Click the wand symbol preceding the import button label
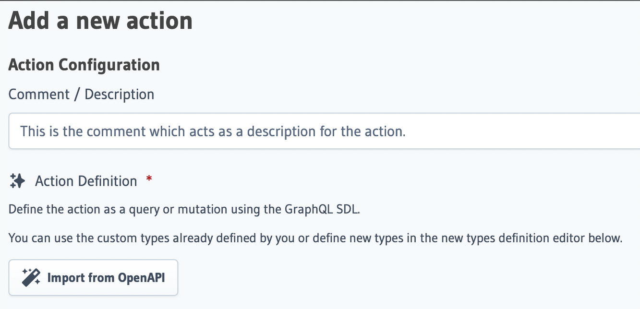Image resolution: width=640 pixels, height=309 pixels. (30, 277)
